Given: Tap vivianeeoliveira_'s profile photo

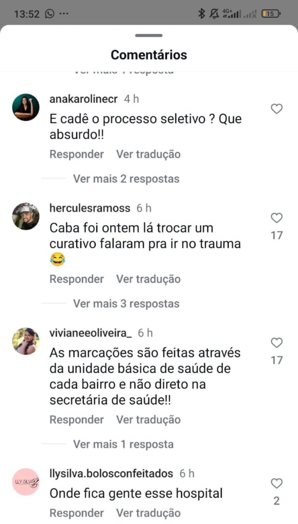Looking at the screenshot, I should [26, 341].
